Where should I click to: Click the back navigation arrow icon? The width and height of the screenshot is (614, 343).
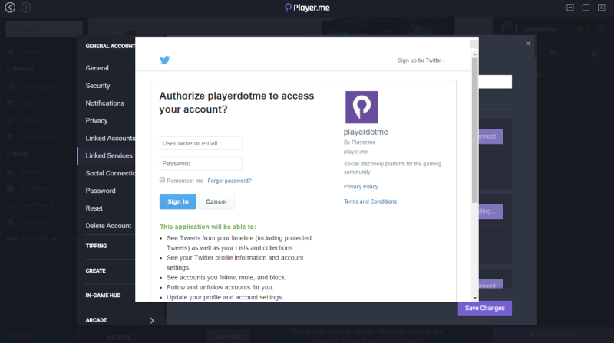10,8
